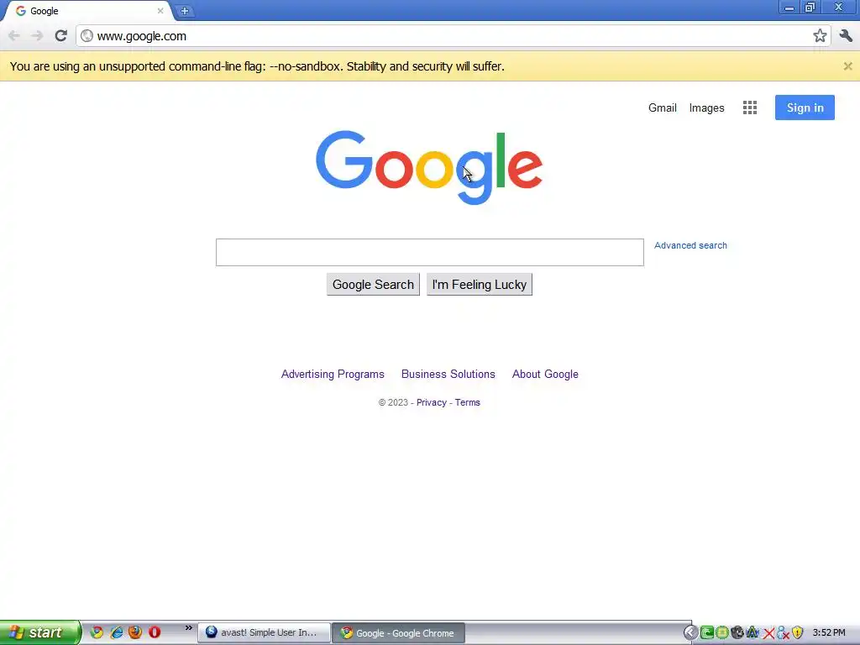Open Advanced search
860x645 pixels.
point(690,245)
